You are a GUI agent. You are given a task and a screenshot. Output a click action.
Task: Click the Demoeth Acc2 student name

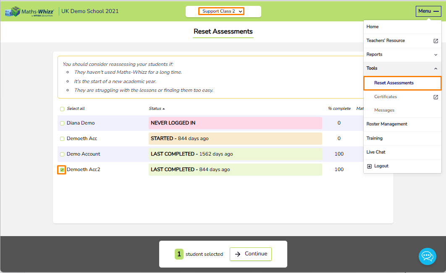point(83,169)
